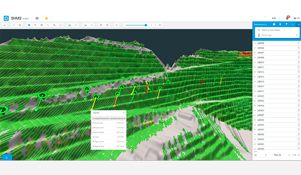Click the blue arrow button at bottom-left corner
The height and width of the screenshot is (175, 301).
tap(7, 157)
